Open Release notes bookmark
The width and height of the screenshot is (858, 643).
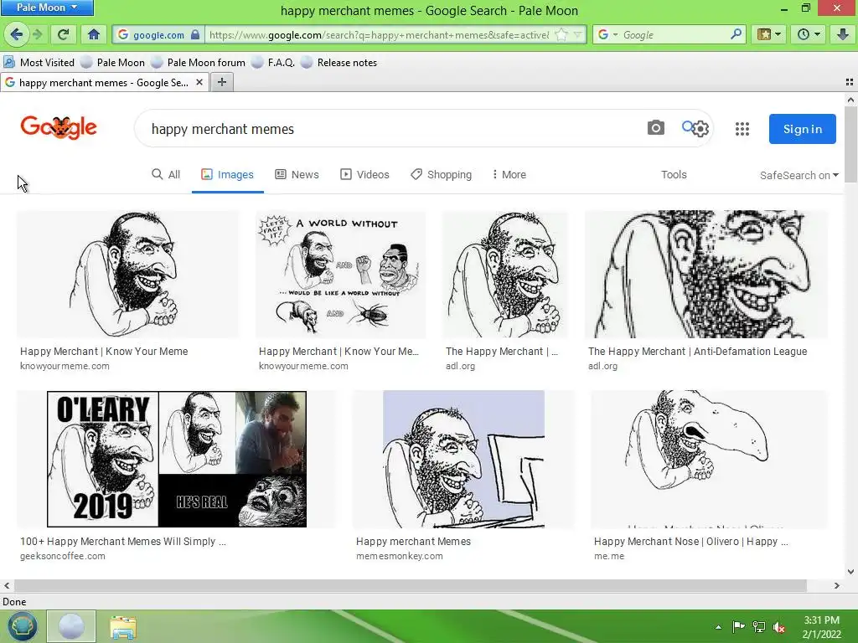339,62
